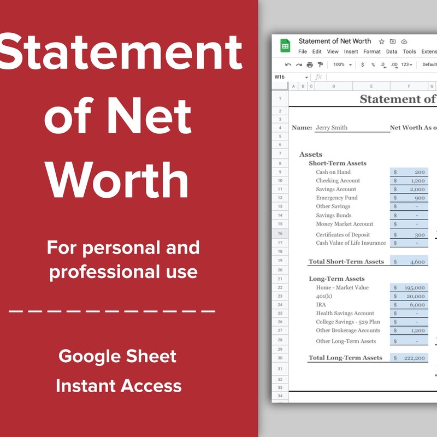Image resolution: width=437 pixels, height=437 pixels.
Task: Open the W16 name box dropdown arrow
Action: pos(306,77)
